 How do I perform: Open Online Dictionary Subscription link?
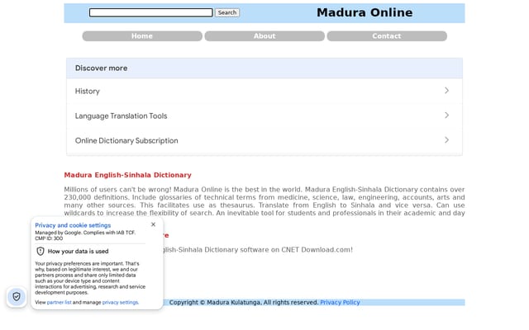[x=126, y=141]
